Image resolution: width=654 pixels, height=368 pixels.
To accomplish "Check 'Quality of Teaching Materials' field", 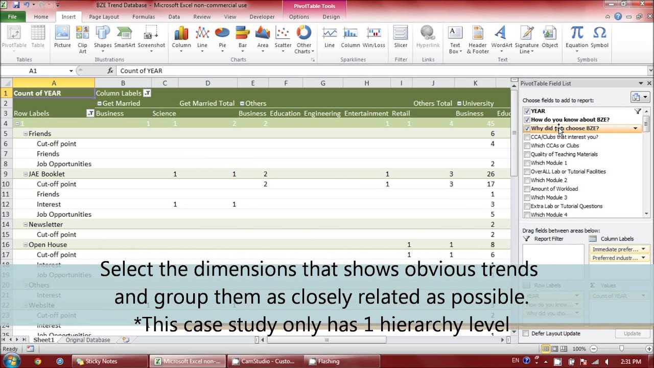I will click(527, 154).
